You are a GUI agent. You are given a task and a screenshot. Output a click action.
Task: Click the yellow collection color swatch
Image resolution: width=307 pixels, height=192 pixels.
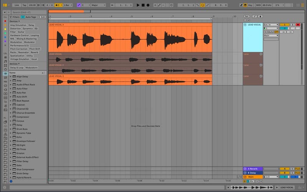5,29
